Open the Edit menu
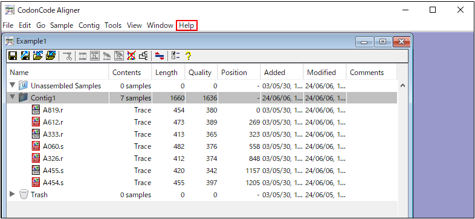Screen dimensions: 475x219 pos(25,25)
